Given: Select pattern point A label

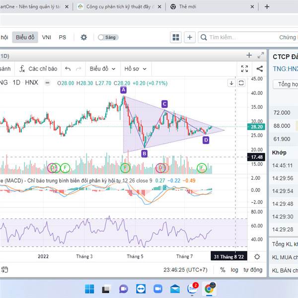Looking at the screenshot, I should [123, 90].
